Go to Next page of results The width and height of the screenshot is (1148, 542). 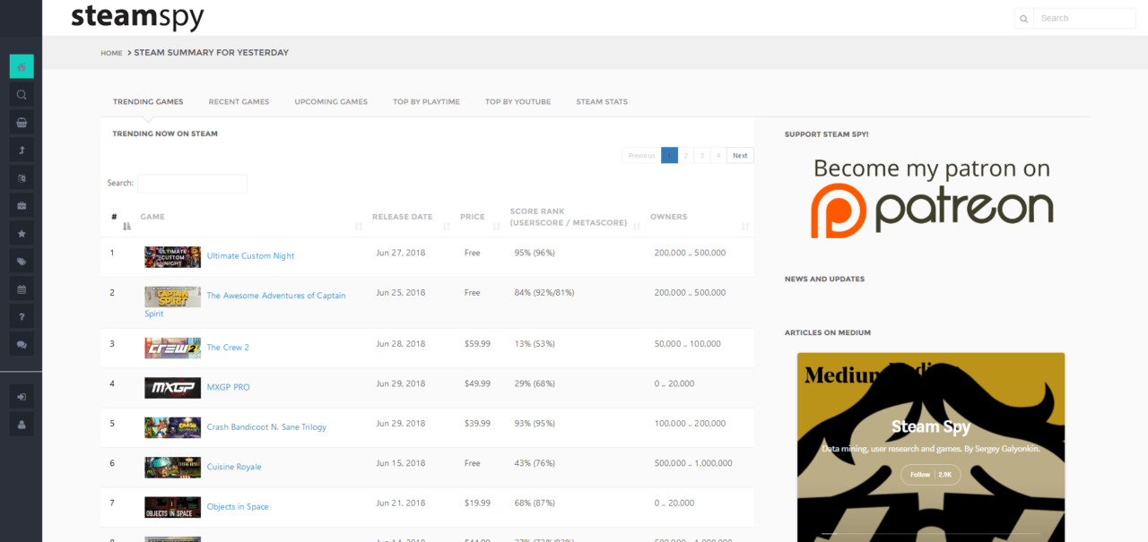(x=740, y=156)
